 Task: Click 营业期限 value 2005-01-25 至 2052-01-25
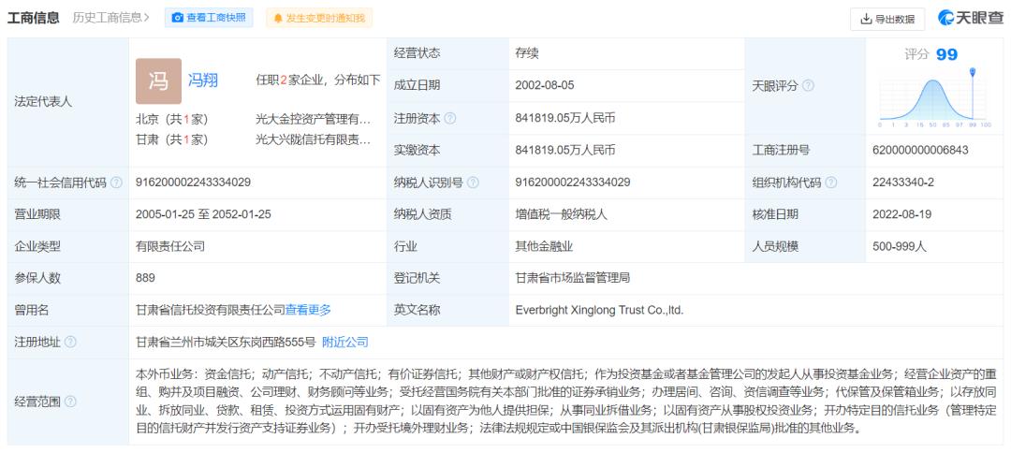(x=203, y=214)
